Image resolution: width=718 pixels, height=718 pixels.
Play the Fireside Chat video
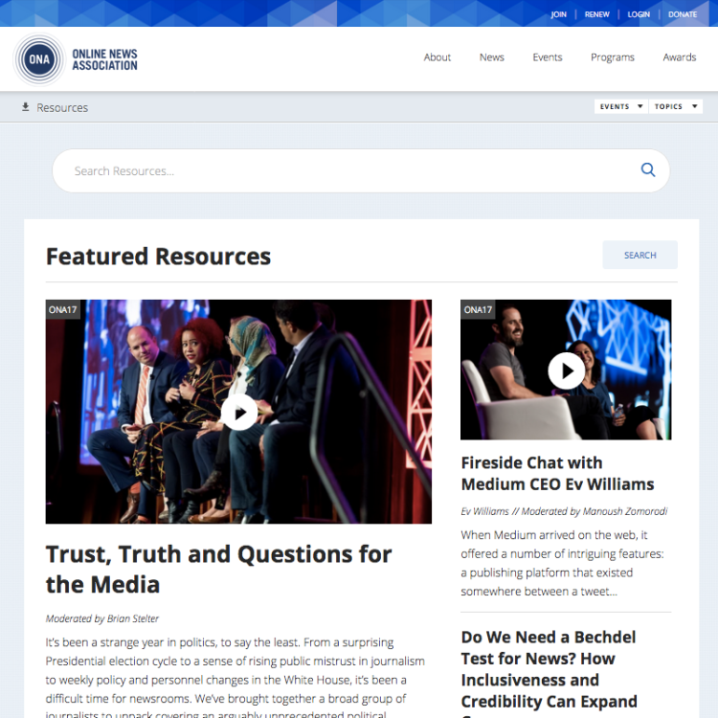point(567,370)
